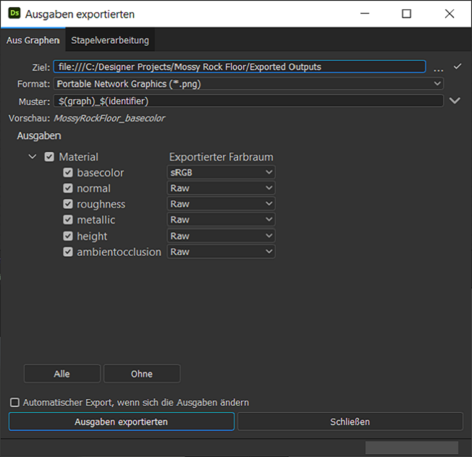Switch to the Stapelverarbeitung tab
Viewport: 472px width, 457px height.
(110, 40)
